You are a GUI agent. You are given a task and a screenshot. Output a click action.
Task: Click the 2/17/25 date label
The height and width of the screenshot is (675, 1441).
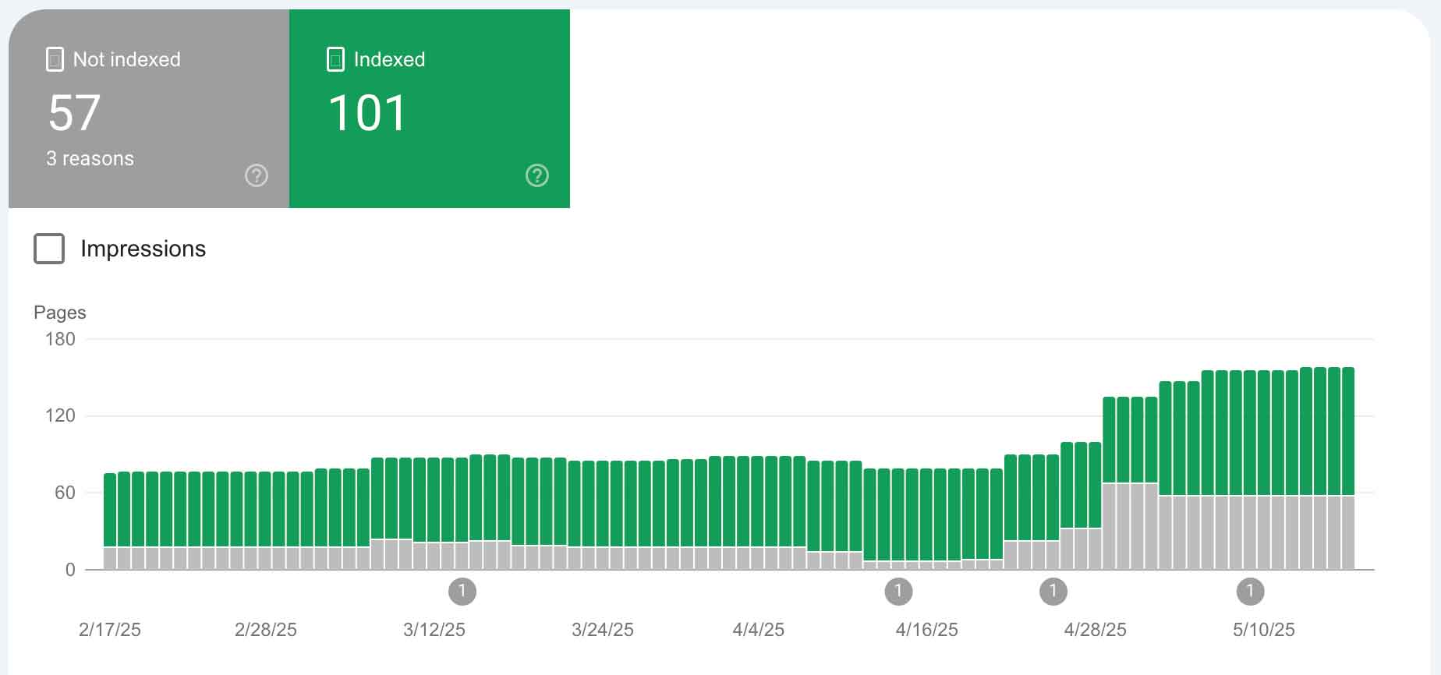coord(110,630)
